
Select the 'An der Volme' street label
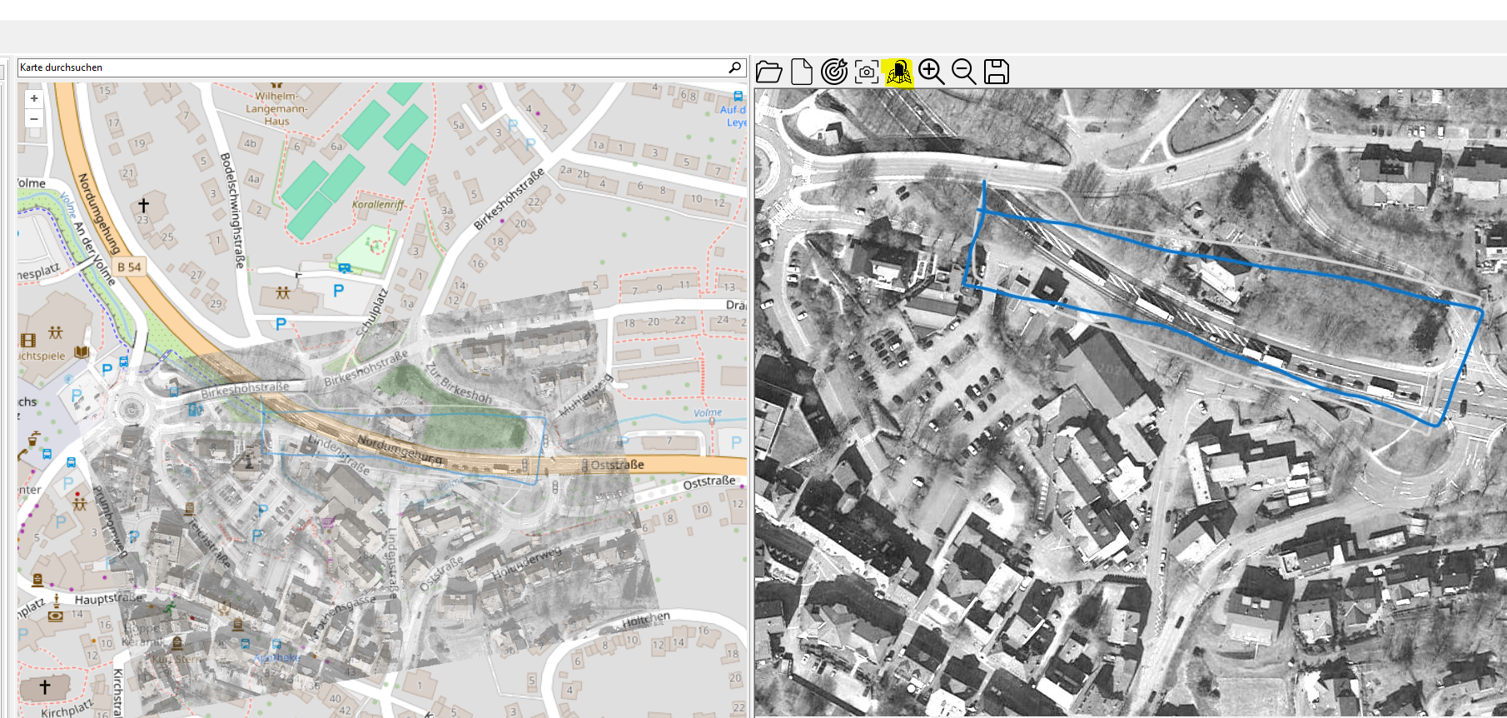93,254
